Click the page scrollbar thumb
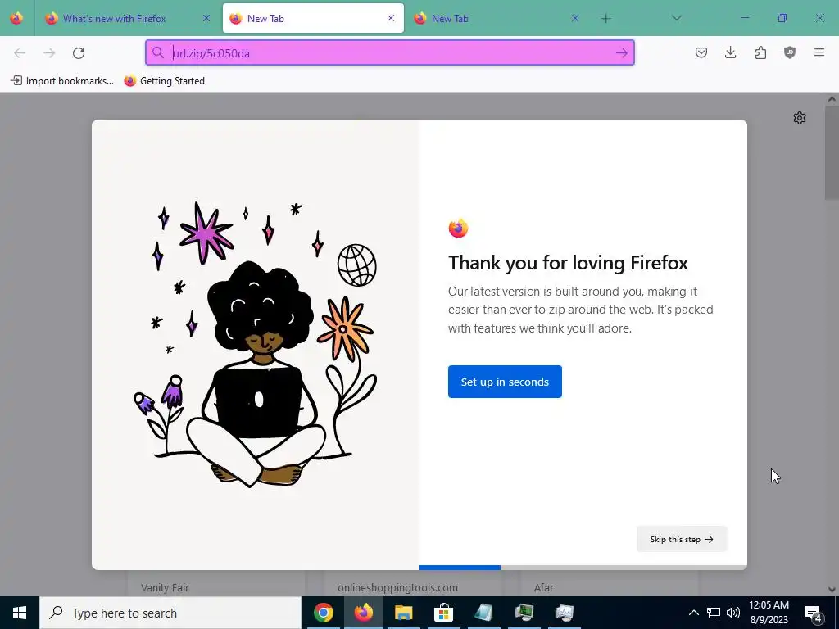 (832, 152)
